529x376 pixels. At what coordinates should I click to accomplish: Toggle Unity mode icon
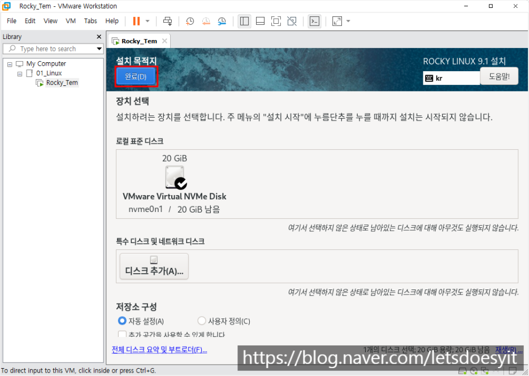tap(292, 21)
